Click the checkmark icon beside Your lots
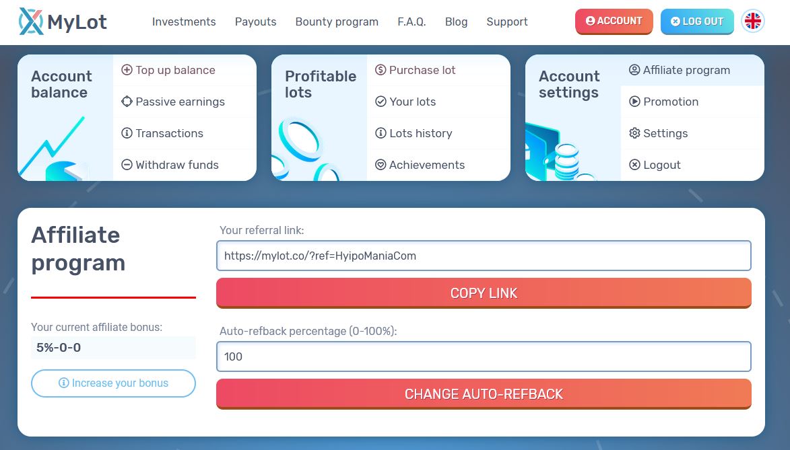This screenshot has height=450, width=790. point(381,102)
